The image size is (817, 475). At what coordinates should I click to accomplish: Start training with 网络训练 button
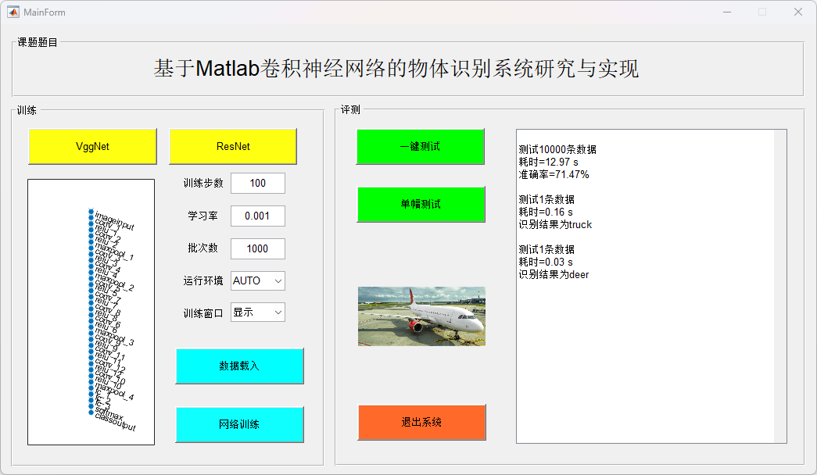(240, 424)
